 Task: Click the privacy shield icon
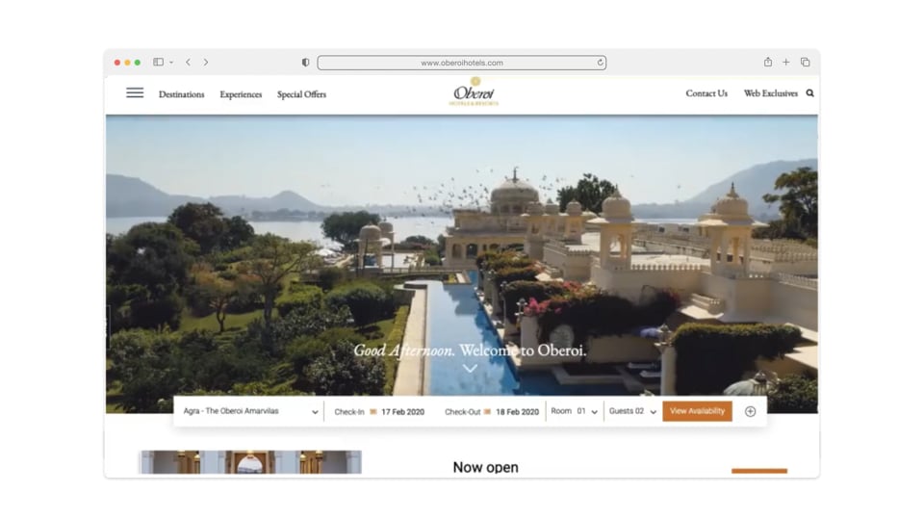pyautogui.click(x=305, y=63)
